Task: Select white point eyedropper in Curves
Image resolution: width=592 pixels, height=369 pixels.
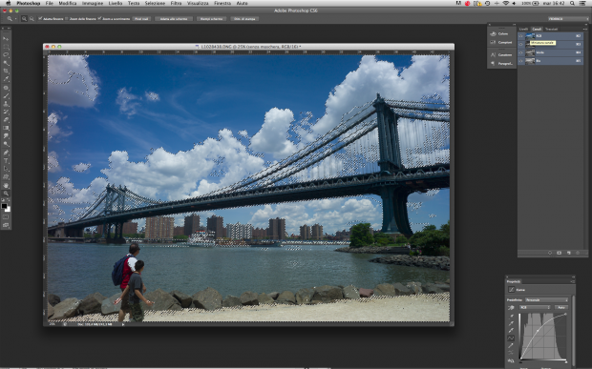Action: pyautogui.click(x=512, y=331)
